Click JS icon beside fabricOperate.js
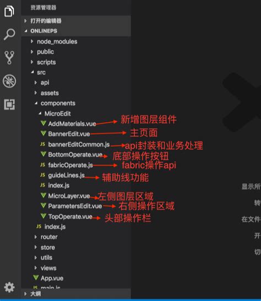Viewport: 261px width, 301px height. (x=42, y=165)
